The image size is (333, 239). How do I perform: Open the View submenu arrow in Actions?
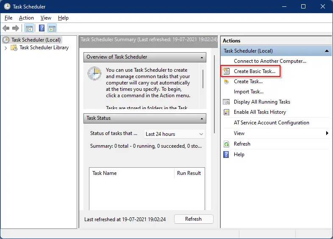point(327,133)
